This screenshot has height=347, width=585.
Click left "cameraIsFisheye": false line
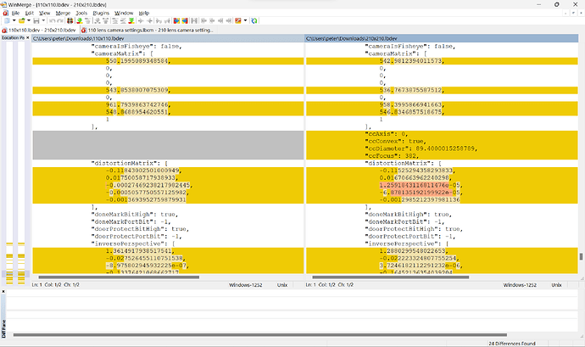pos(136,47)
